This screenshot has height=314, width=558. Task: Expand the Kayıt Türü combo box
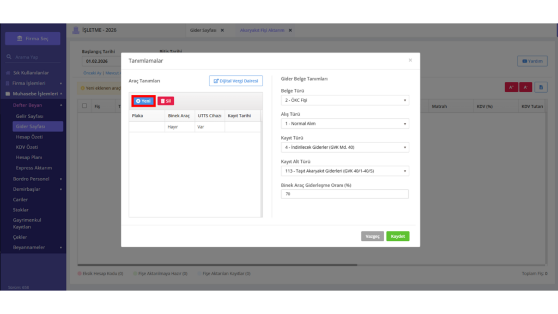345,147
